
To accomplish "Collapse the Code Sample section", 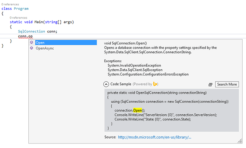I will (106, 84).
